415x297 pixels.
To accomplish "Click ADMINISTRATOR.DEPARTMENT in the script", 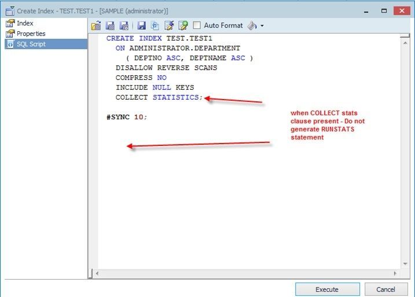I will (x=185, y=48).
